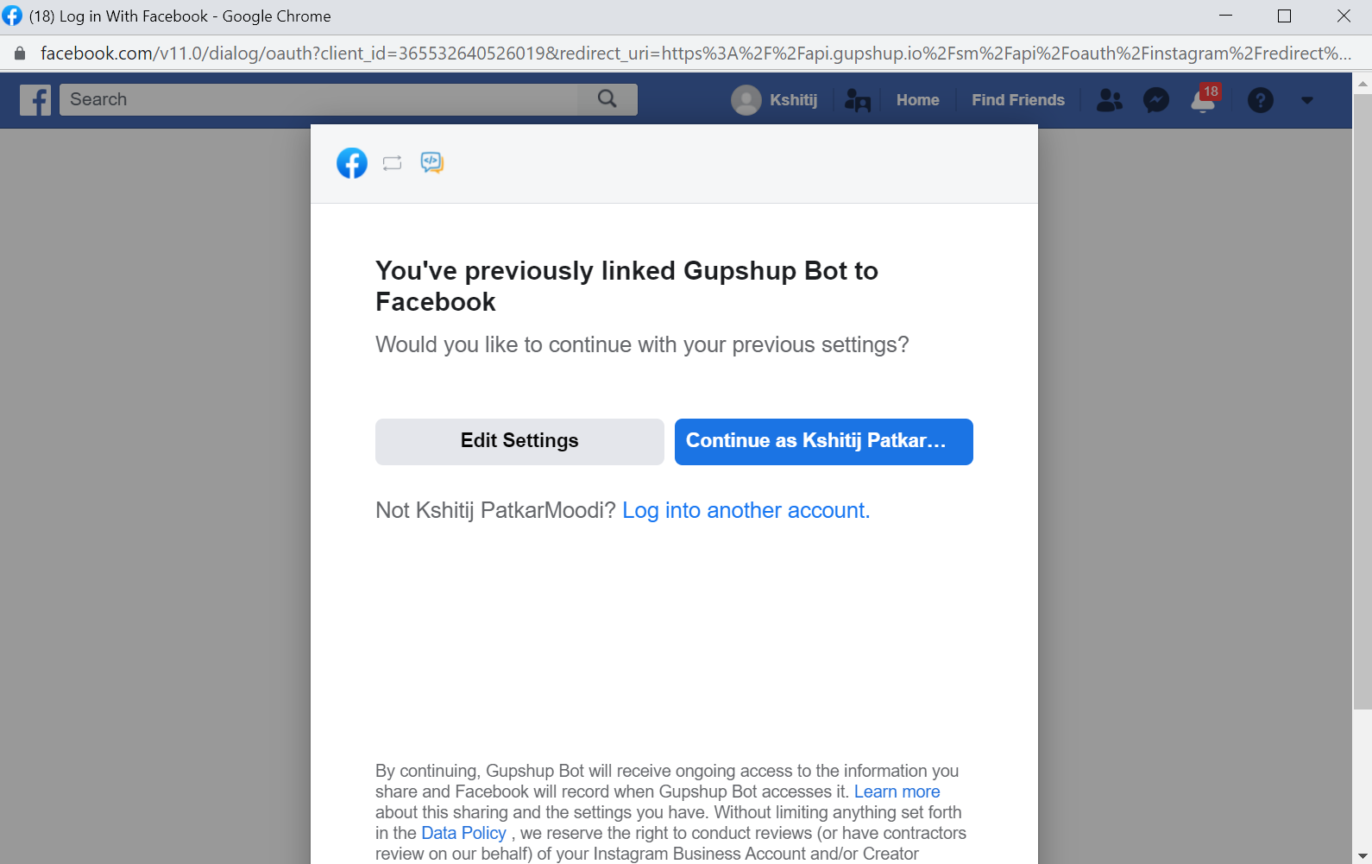The image size is (1372, 864).
Task: Click the facebook.com URL in the address bar
Action: [695, 54]
